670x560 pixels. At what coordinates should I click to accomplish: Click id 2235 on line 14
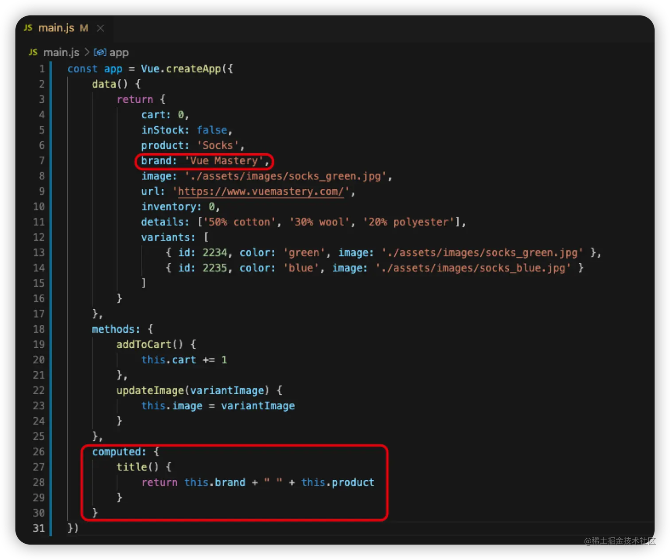tap(215, 268)
